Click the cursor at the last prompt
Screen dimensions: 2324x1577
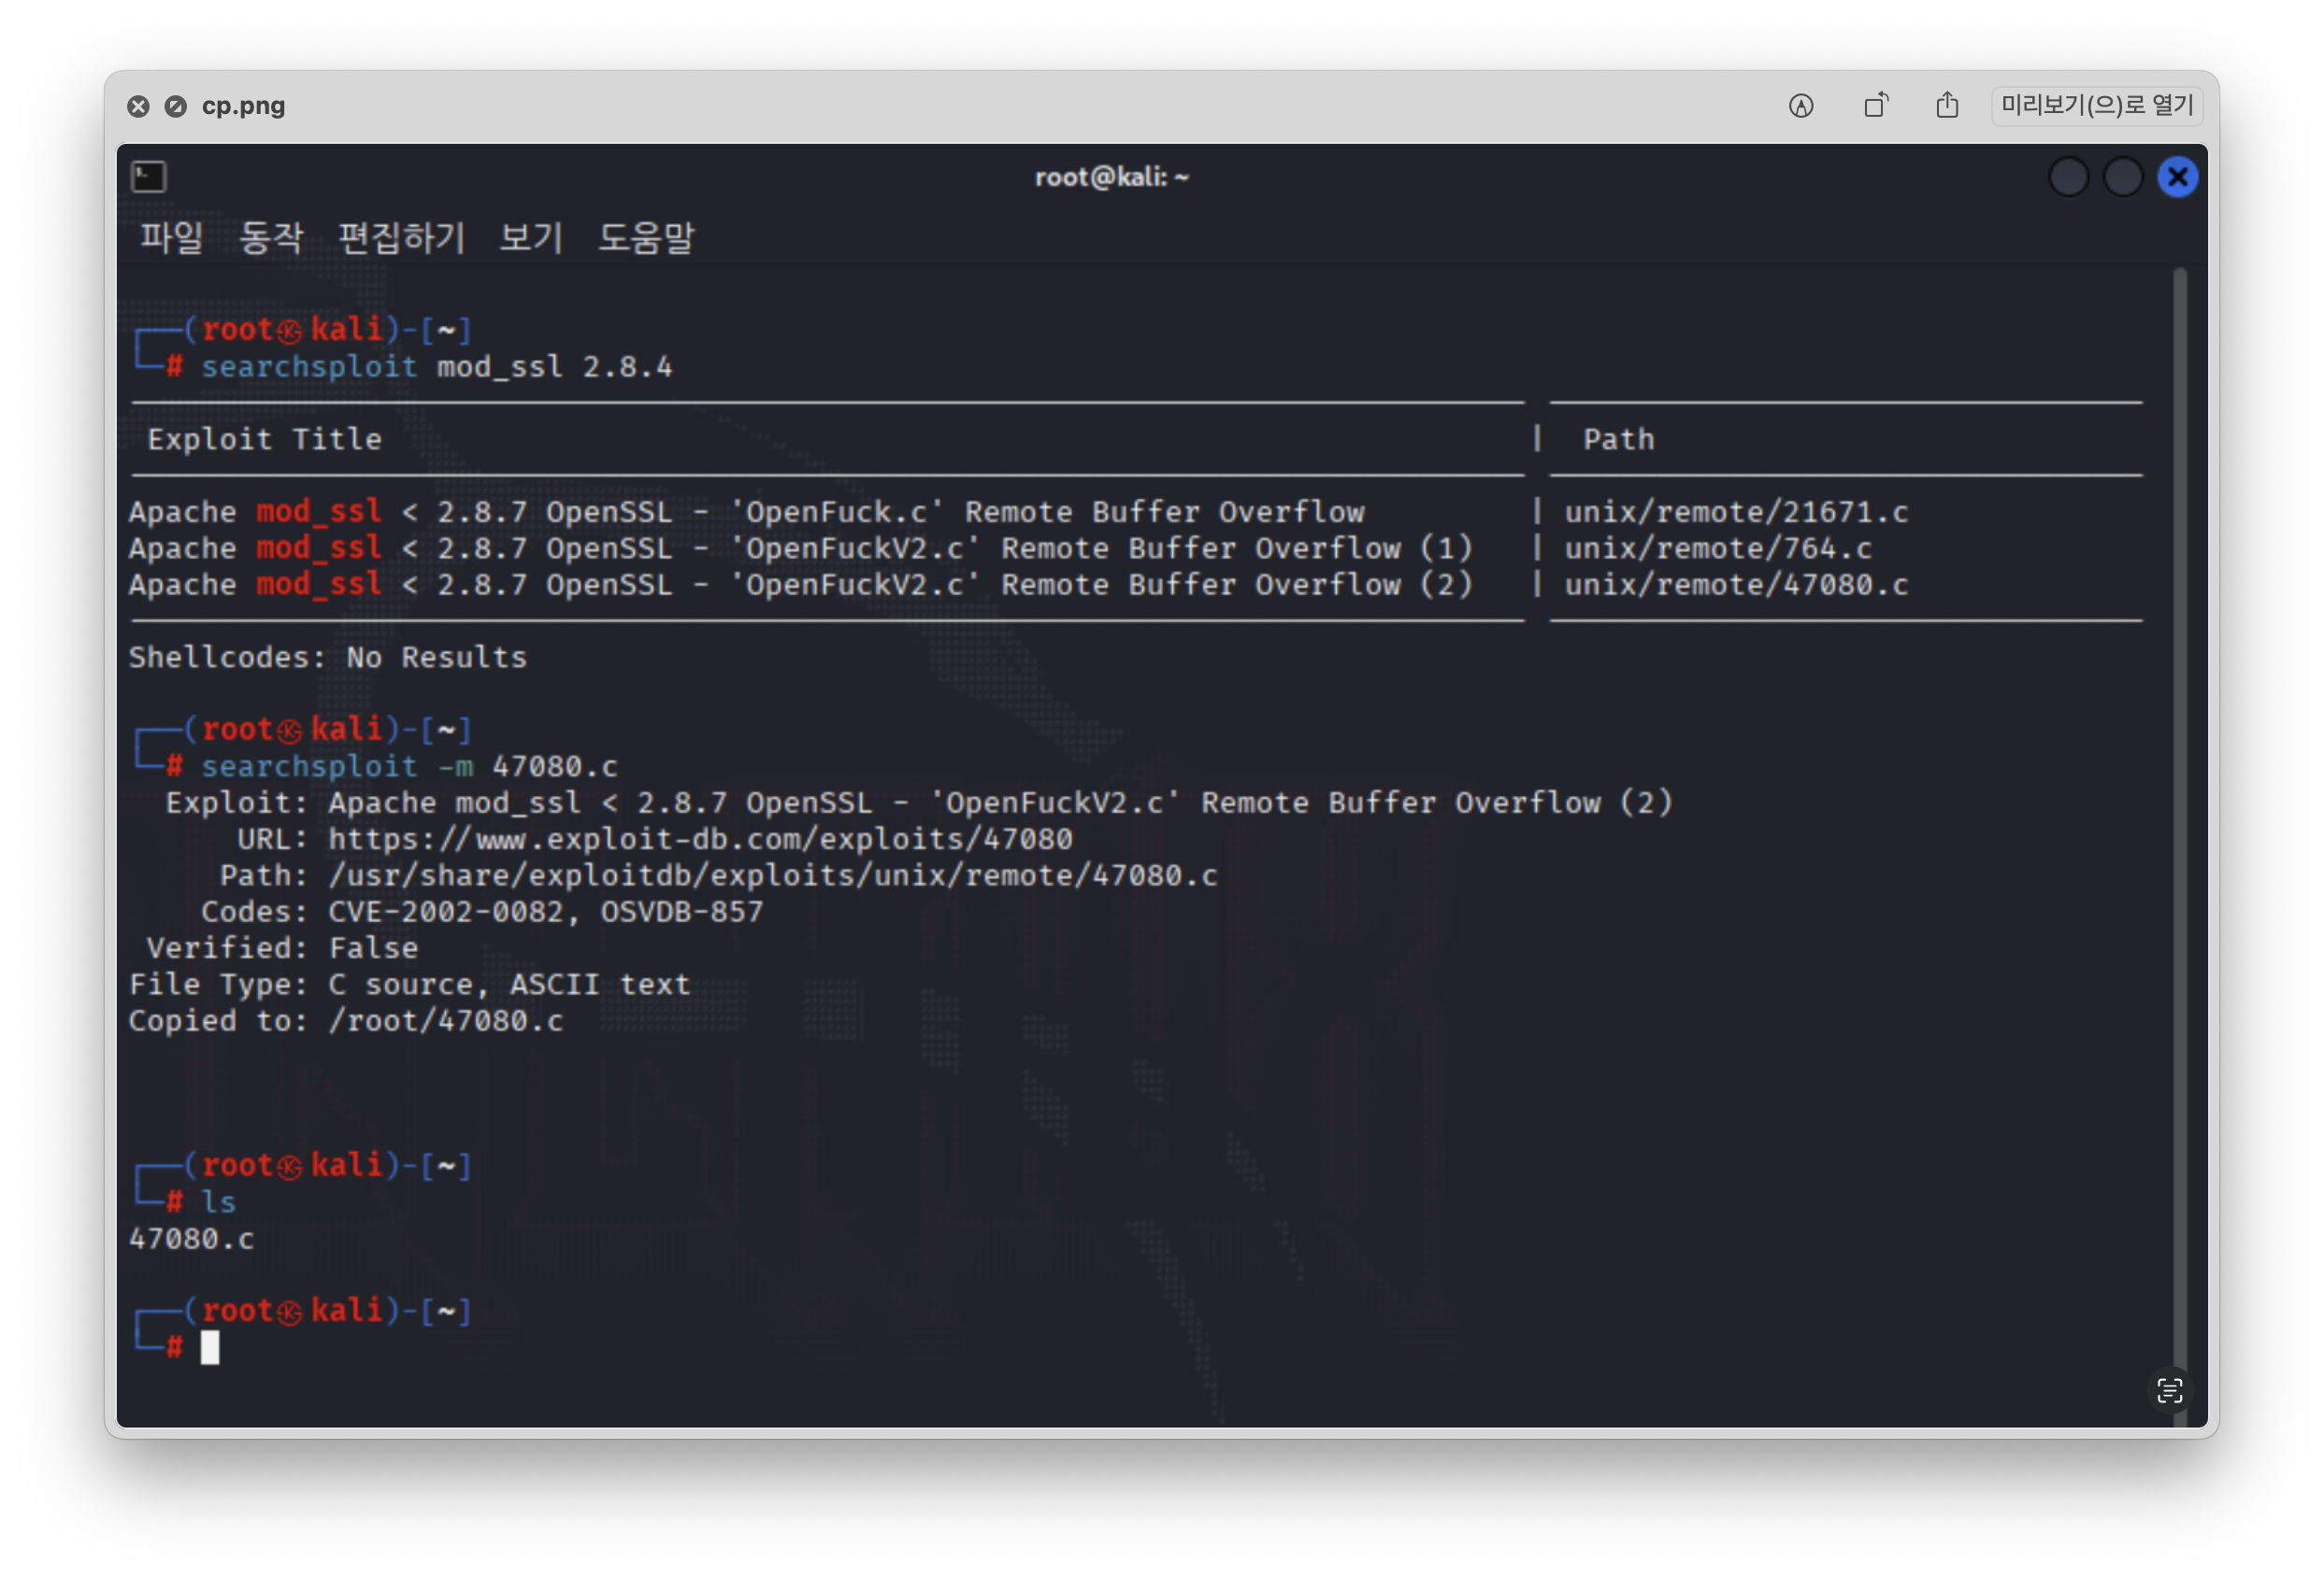pyautogui.click(x=210, y=1347)
